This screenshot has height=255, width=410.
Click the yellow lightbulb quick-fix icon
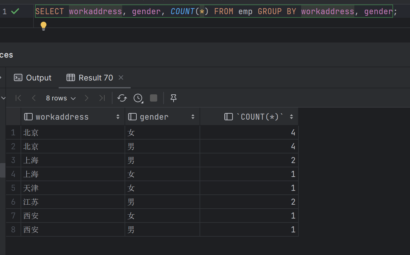coord(44,26)
